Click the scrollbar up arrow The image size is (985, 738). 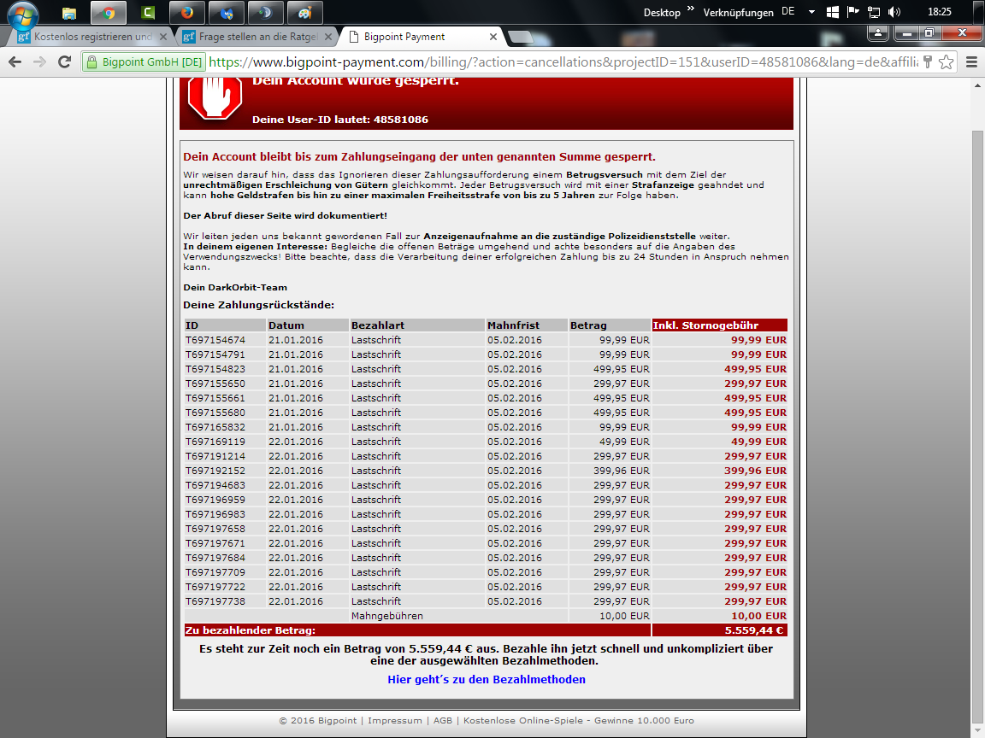[x=978, y=85]
